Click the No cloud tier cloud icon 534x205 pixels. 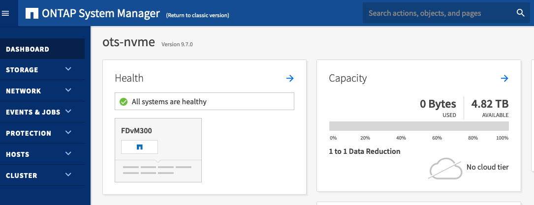click(x=445, y=168)
